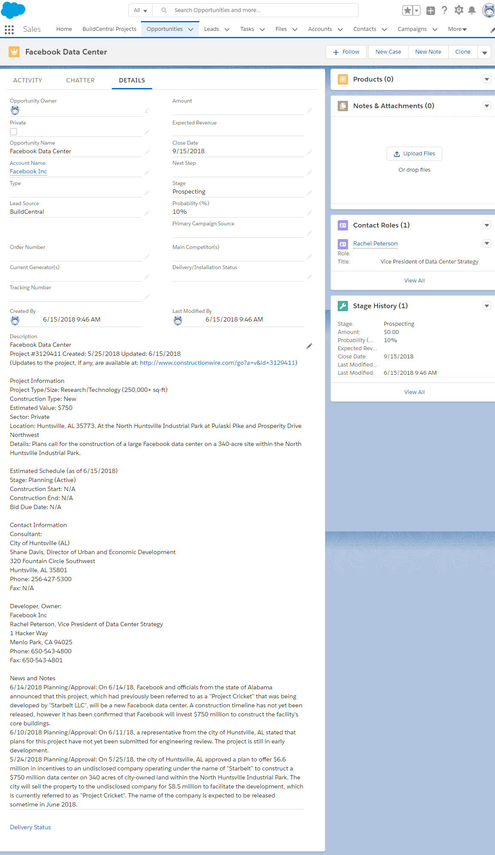Click View All under Contact Roles

coord(414,281)
